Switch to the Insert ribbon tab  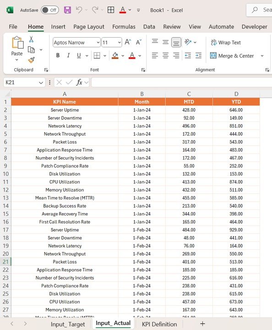(58, 27)
